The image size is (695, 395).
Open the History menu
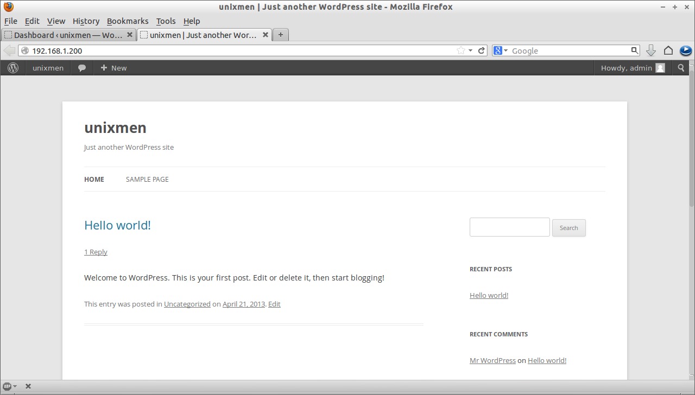click(86, 21)
